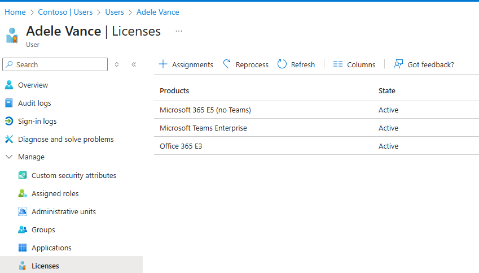Click Got feedback? label
The height and width of the screenshot is (273, 479).
[430, 64]
